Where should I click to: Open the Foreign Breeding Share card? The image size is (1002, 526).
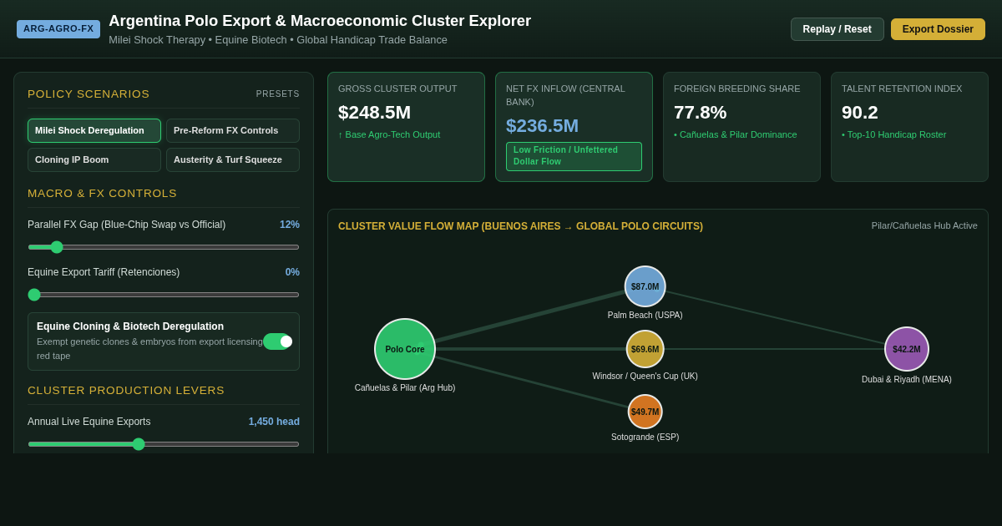(741, 127)
